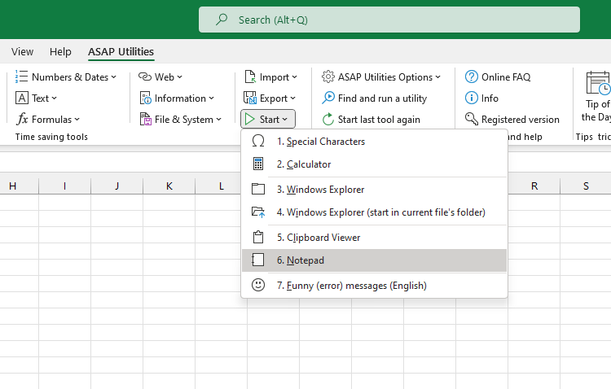This screenshot has width=611, height=389.
Task: Click the File & System disk icon
Action: (x=145, y=119)
